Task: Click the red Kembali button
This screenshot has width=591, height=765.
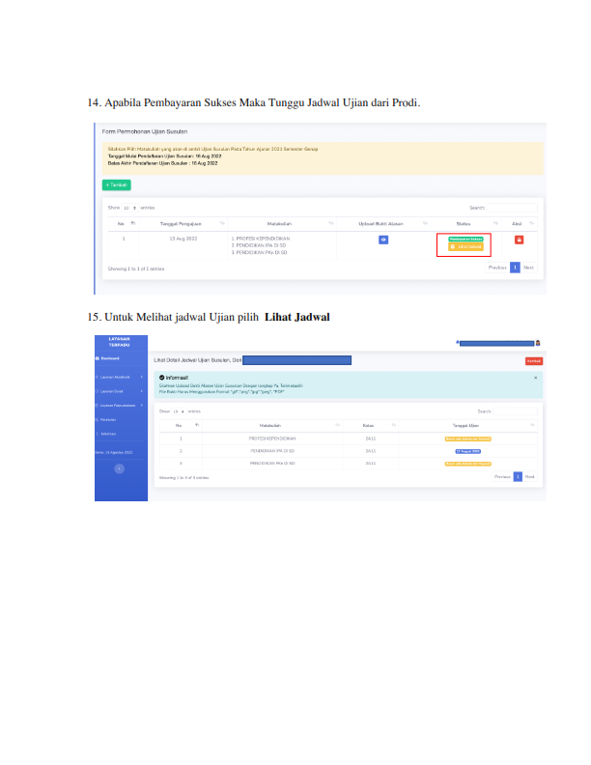Action: coord(534,361)
